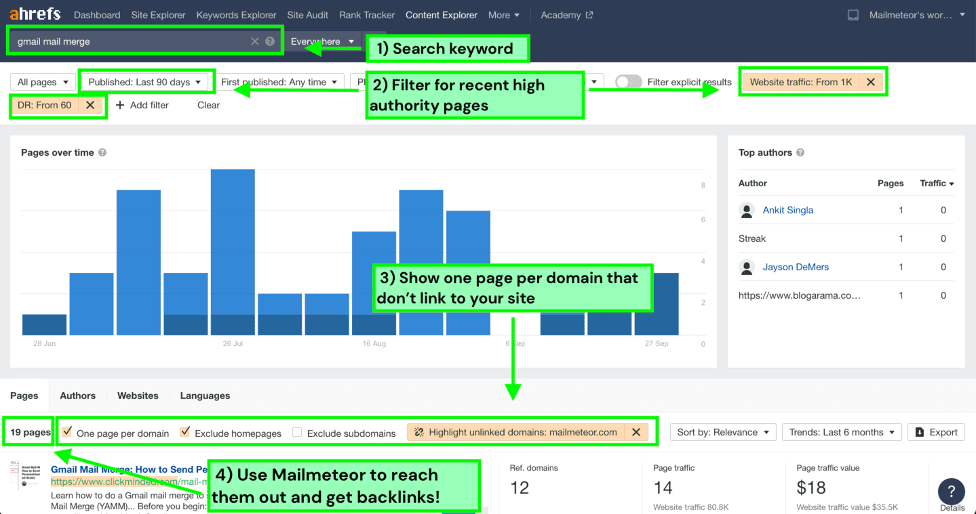The width and height of the screenshot is (976, 514).
Task: Click tallest chart bar near 26 Jul
Action: coord(233,252)
